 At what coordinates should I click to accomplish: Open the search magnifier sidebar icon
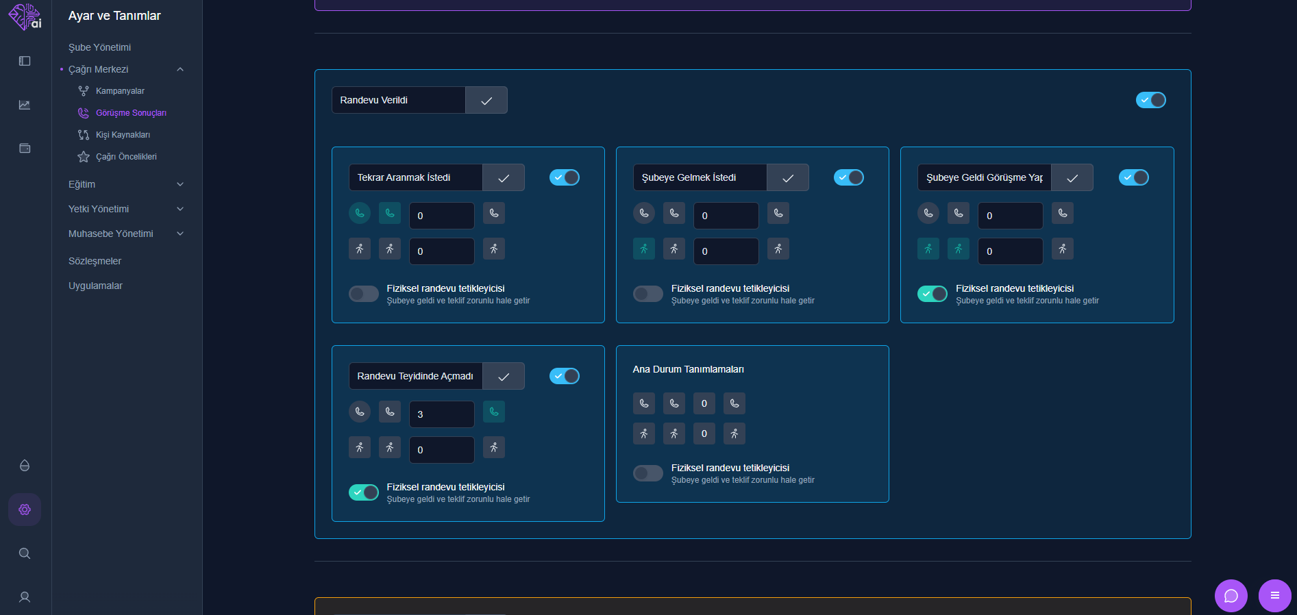click(25, 553)
